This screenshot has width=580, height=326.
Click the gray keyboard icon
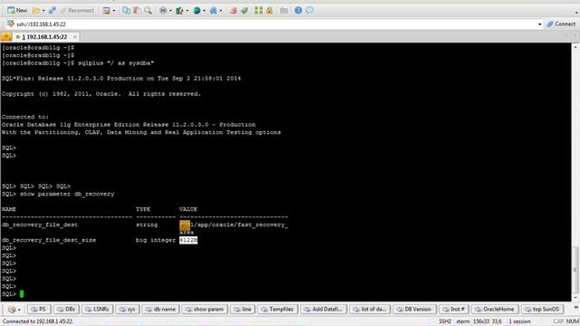284,10
